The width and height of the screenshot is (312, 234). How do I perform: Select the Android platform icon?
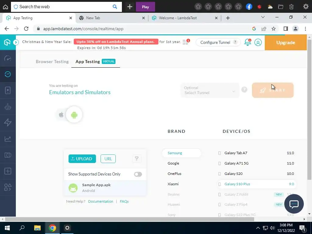(74, 115)
